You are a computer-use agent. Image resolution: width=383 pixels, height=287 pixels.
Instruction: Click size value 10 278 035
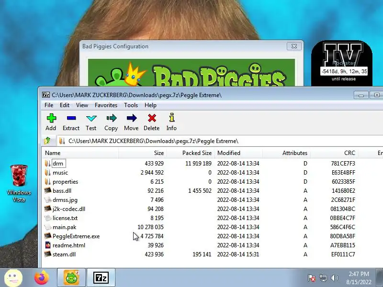(x=150, y=227)
